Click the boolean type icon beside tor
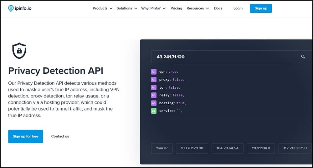 click(x=154, y=87)
